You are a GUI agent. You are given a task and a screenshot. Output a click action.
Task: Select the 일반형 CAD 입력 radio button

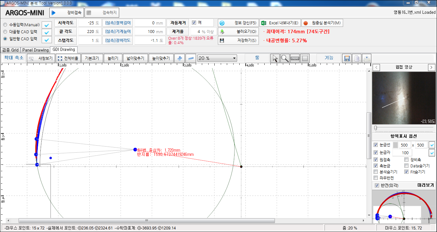5,39
